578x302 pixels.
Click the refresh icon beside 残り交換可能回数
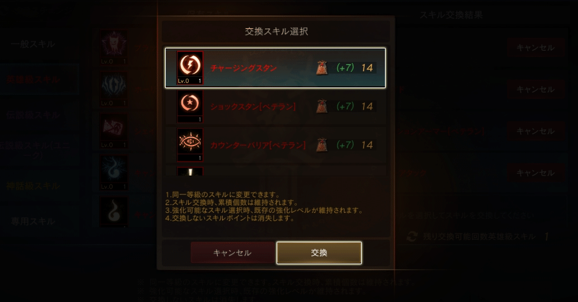click(412, 236)
